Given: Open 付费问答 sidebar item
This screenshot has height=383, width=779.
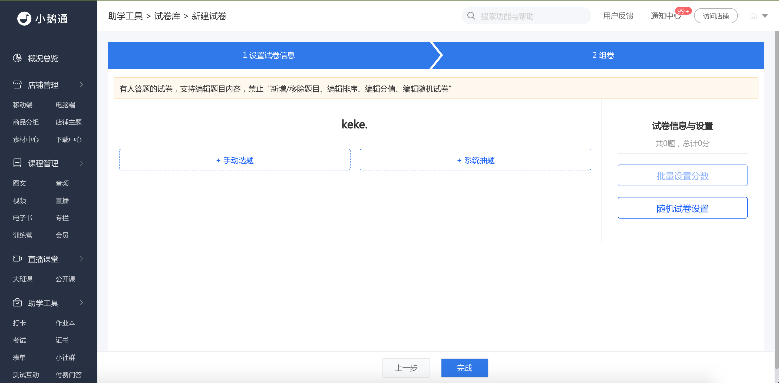Looking at the screenshot, I should [x=69, y=375].
